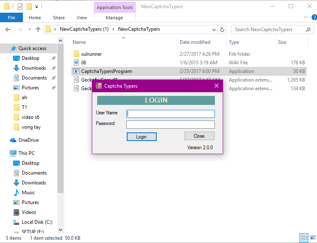Expand the breadcrumb chevron before NewCaptchaTypers (1)
Viewport: 317px width, 243px height.
pos(55,30)
